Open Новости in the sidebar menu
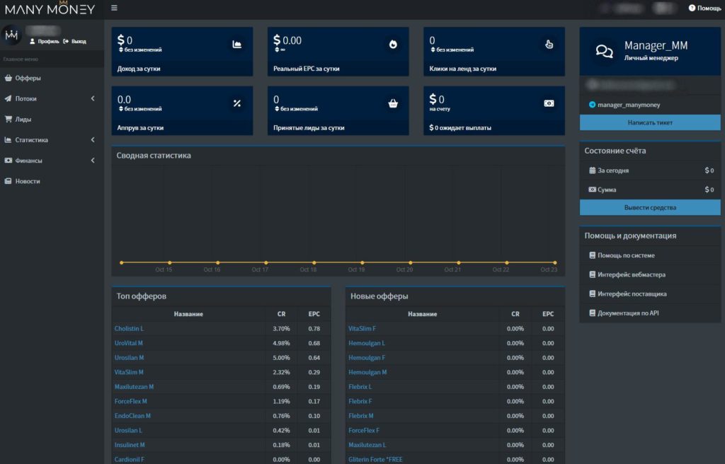 point(28,181)
